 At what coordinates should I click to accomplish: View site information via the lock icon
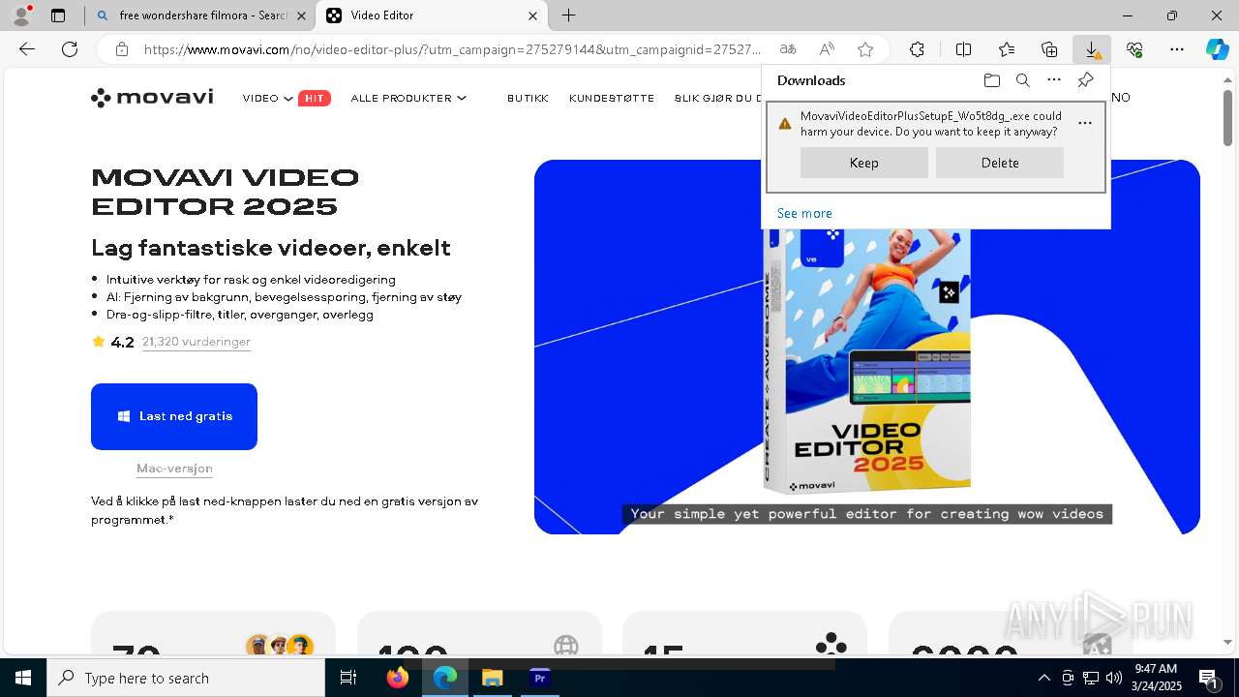tap(121, 49)
